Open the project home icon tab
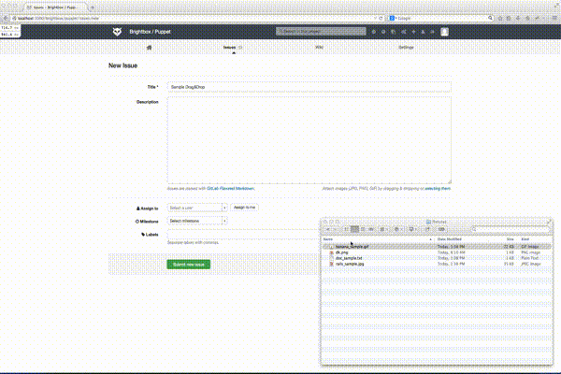This screenshot has width=561, height=374. click(x=150, y=46)
